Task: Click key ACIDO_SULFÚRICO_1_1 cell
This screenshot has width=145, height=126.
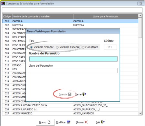Action: (x=105, y=109)
